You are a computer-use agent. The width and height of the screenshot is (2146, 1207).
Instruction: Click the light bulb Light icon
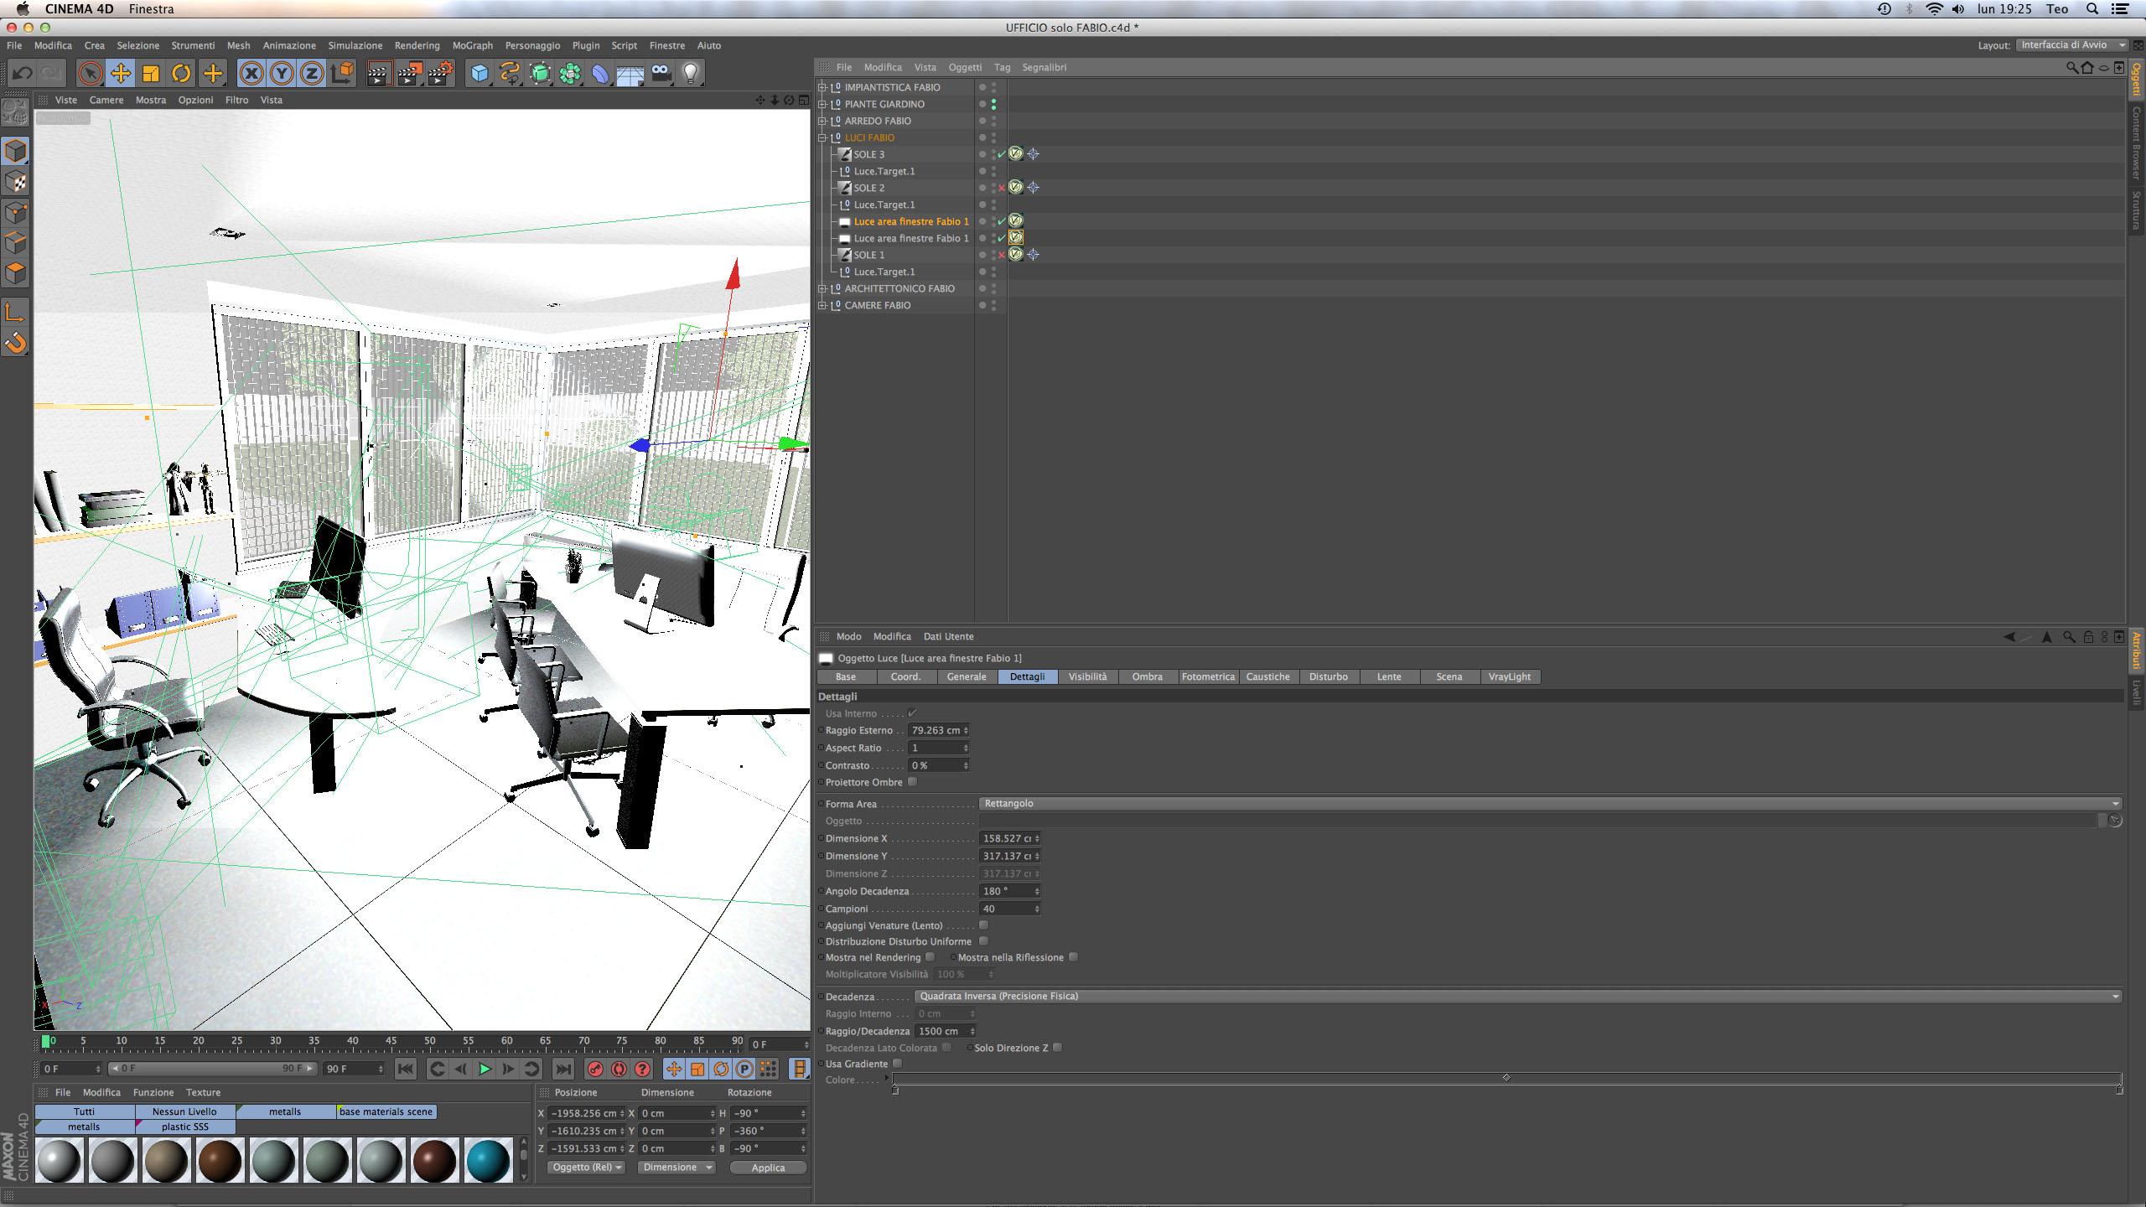pyautogui.click(x=691, y=74)
